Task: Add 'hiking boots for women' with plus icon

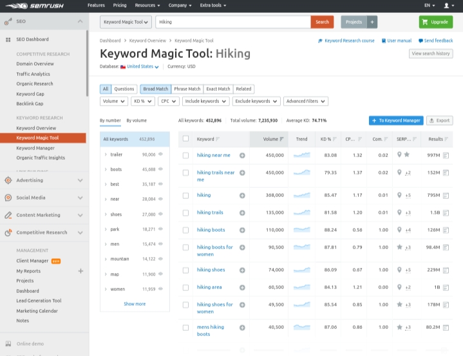Action: point(242,247)
